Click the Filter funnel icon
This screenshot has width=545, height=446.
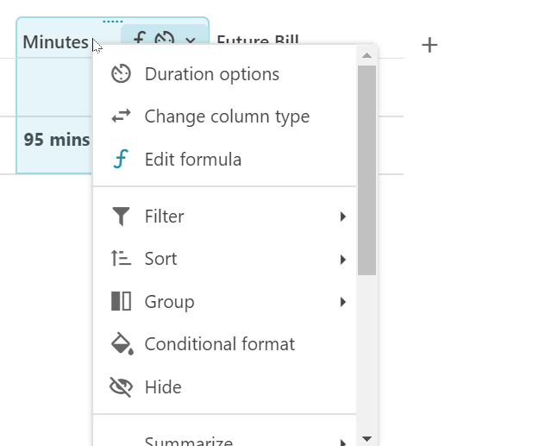122,217
